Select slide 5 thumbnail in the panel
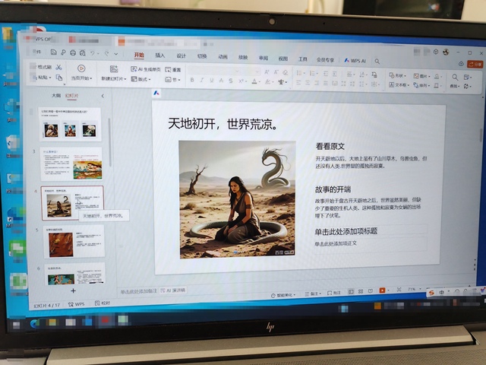Image resolution: width=486 pixels, height=365 pixels. [x=74, y=242]
